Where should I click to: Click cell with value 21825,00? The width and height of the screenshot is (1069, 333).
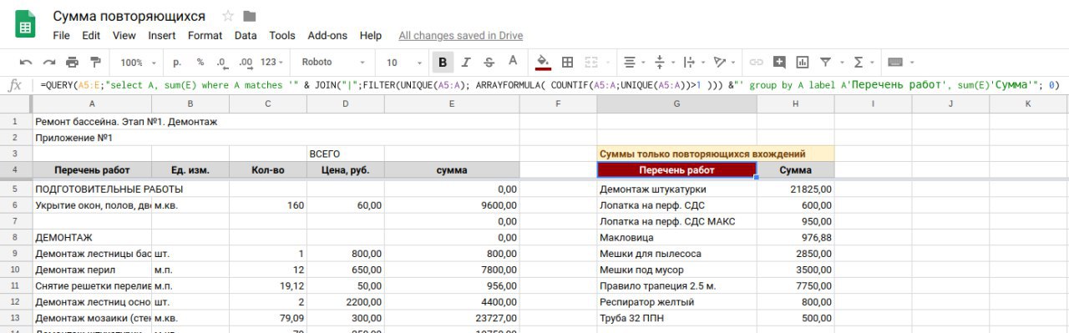(x=795, y=189)
